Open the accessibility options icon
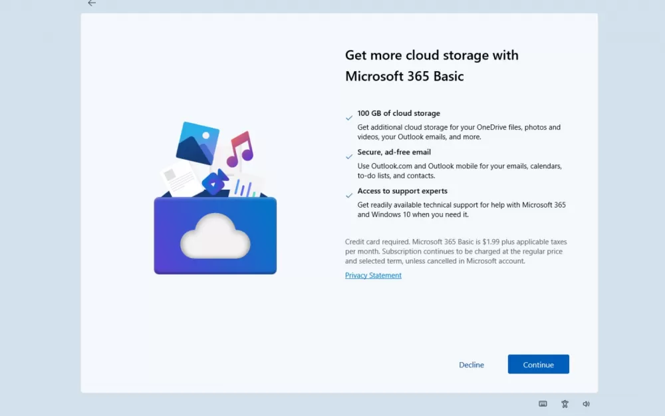This screenshot has width=665, height=416. pos(565,404)
